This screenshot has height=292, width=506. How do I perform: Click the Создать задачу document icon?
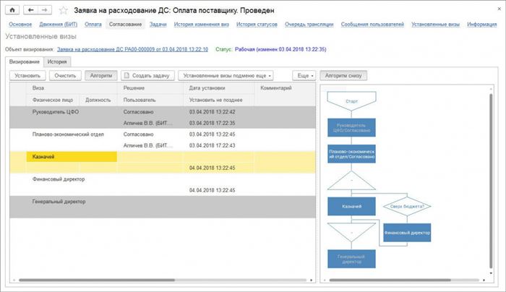coord(126,75)
